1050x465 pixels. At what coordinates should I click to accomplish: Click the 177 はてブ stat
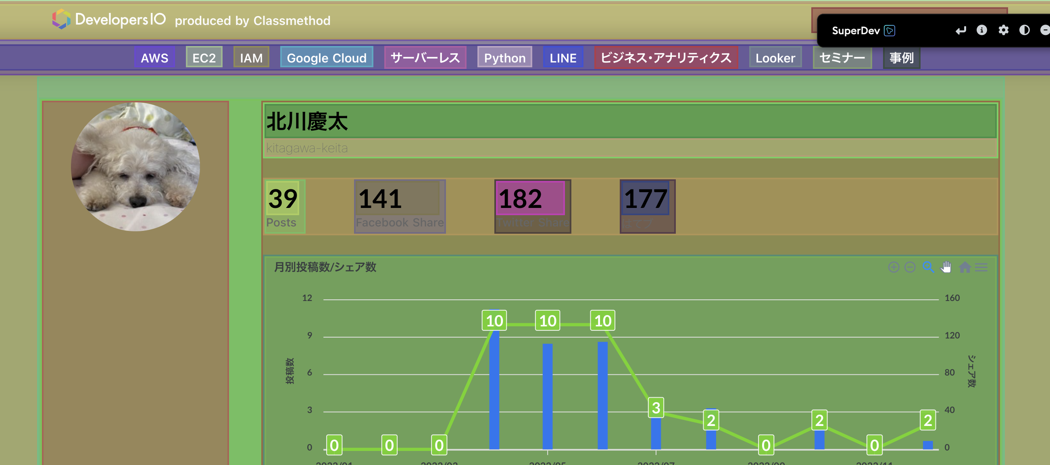(647, 206)
